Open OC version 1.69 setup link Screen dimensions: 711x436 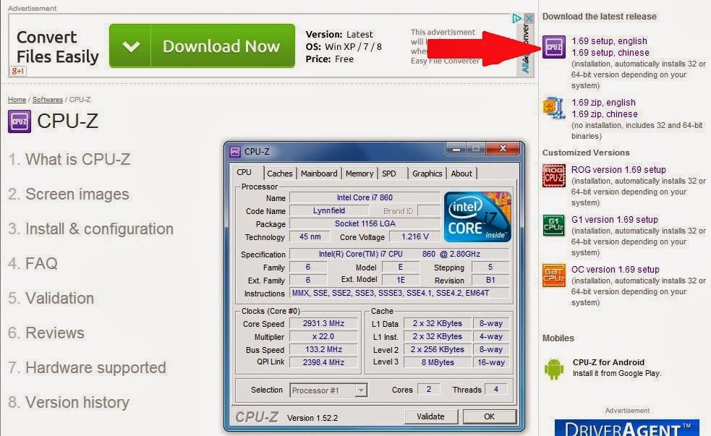coord(616,269)
